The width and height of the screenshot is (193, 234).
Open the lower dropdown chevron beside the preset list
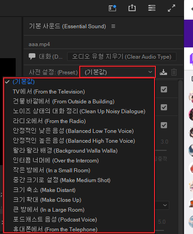click(x=165, y=205)
